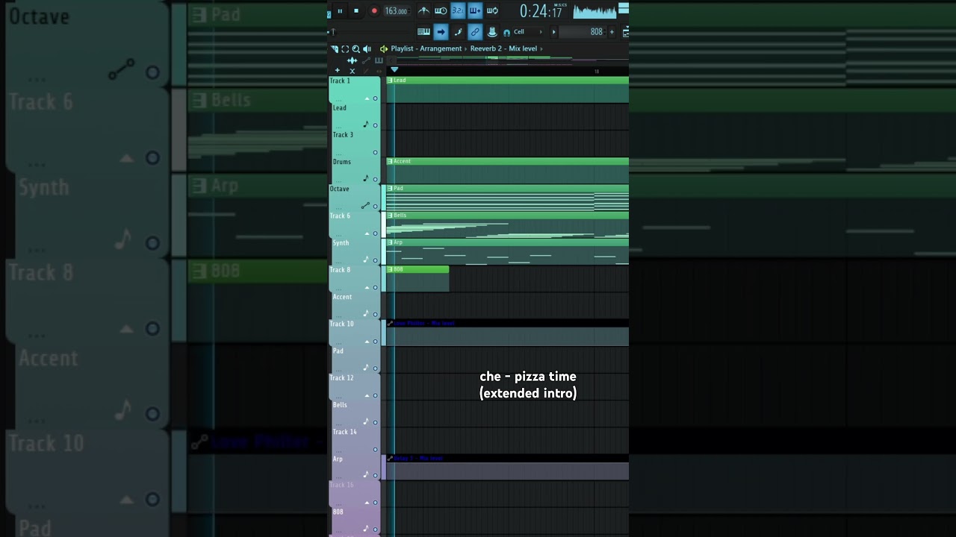Click the note icon on Accent track

[x=366, y=313]
